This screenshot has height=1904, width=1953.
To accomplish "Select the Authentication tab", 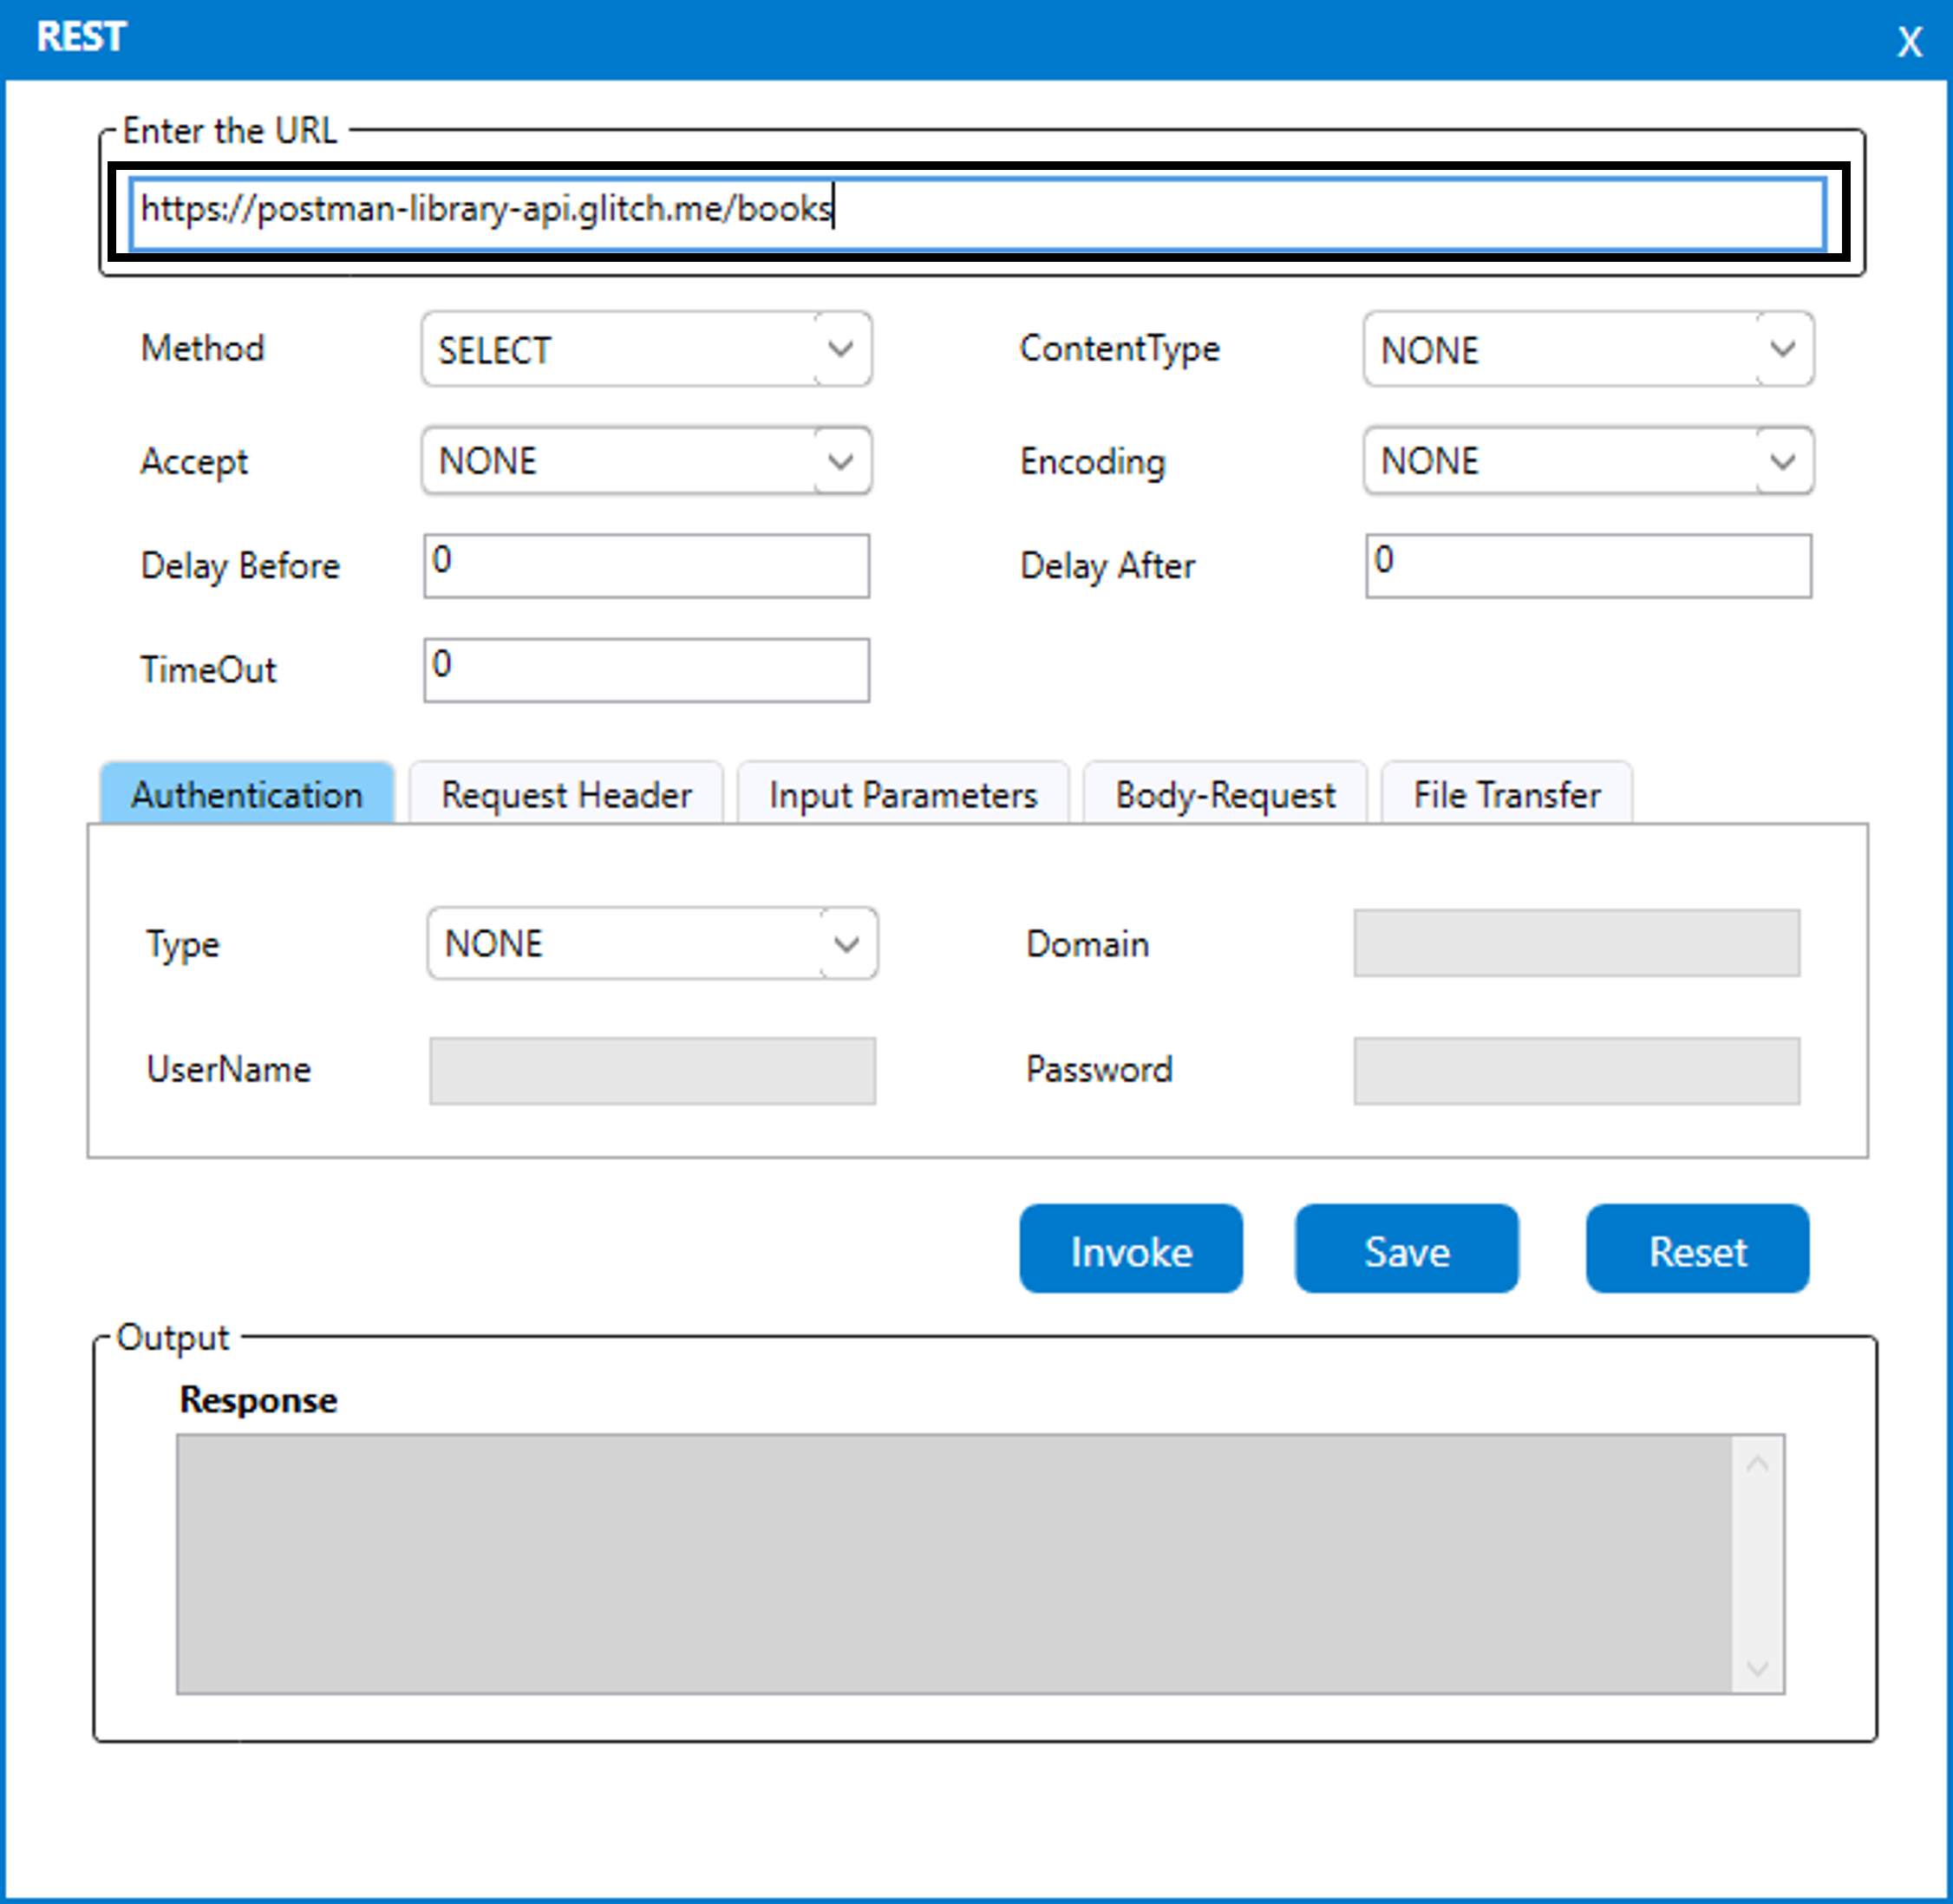I will click(247, 795).
